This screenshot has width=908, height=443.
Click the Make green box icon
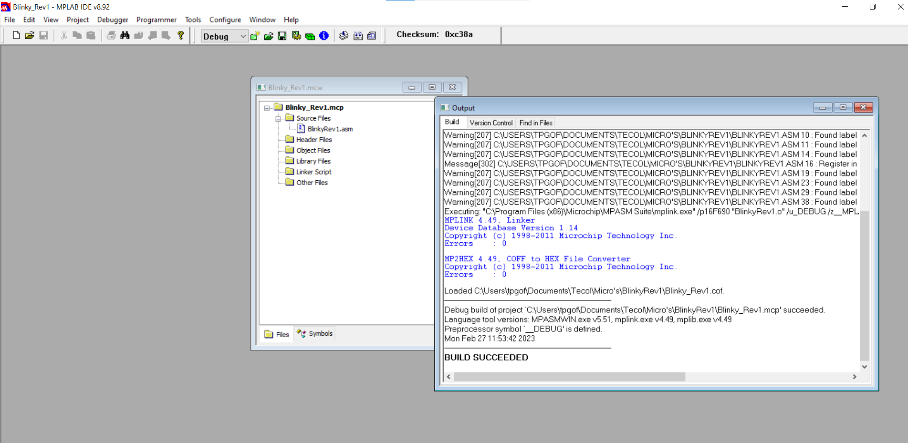point(310,36)
